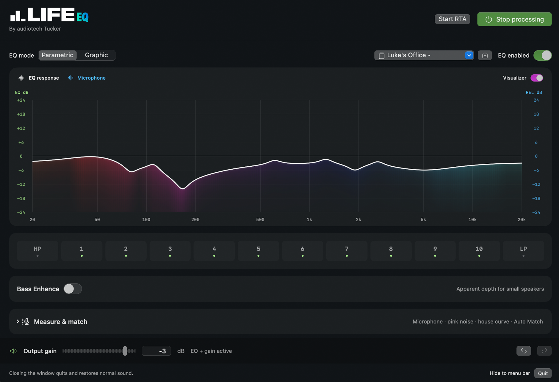Click 'Apparent depth for small speakers' text
Image resolution: width=559 pixels, height=382 pixels.
click(x=500, y=289)
